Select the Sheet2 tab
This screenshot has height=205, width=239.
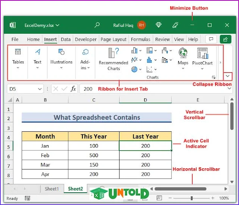75,189
